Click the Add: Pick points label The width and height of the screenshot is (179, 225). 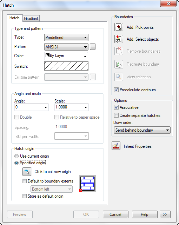pyautogui.click(x=140, y=27)
